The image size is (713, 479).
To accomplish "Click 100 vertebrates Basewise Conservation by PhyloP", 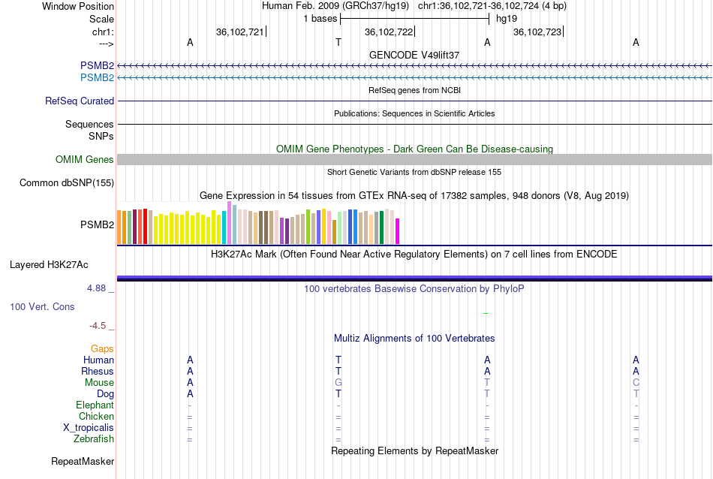I will [414, 288].
